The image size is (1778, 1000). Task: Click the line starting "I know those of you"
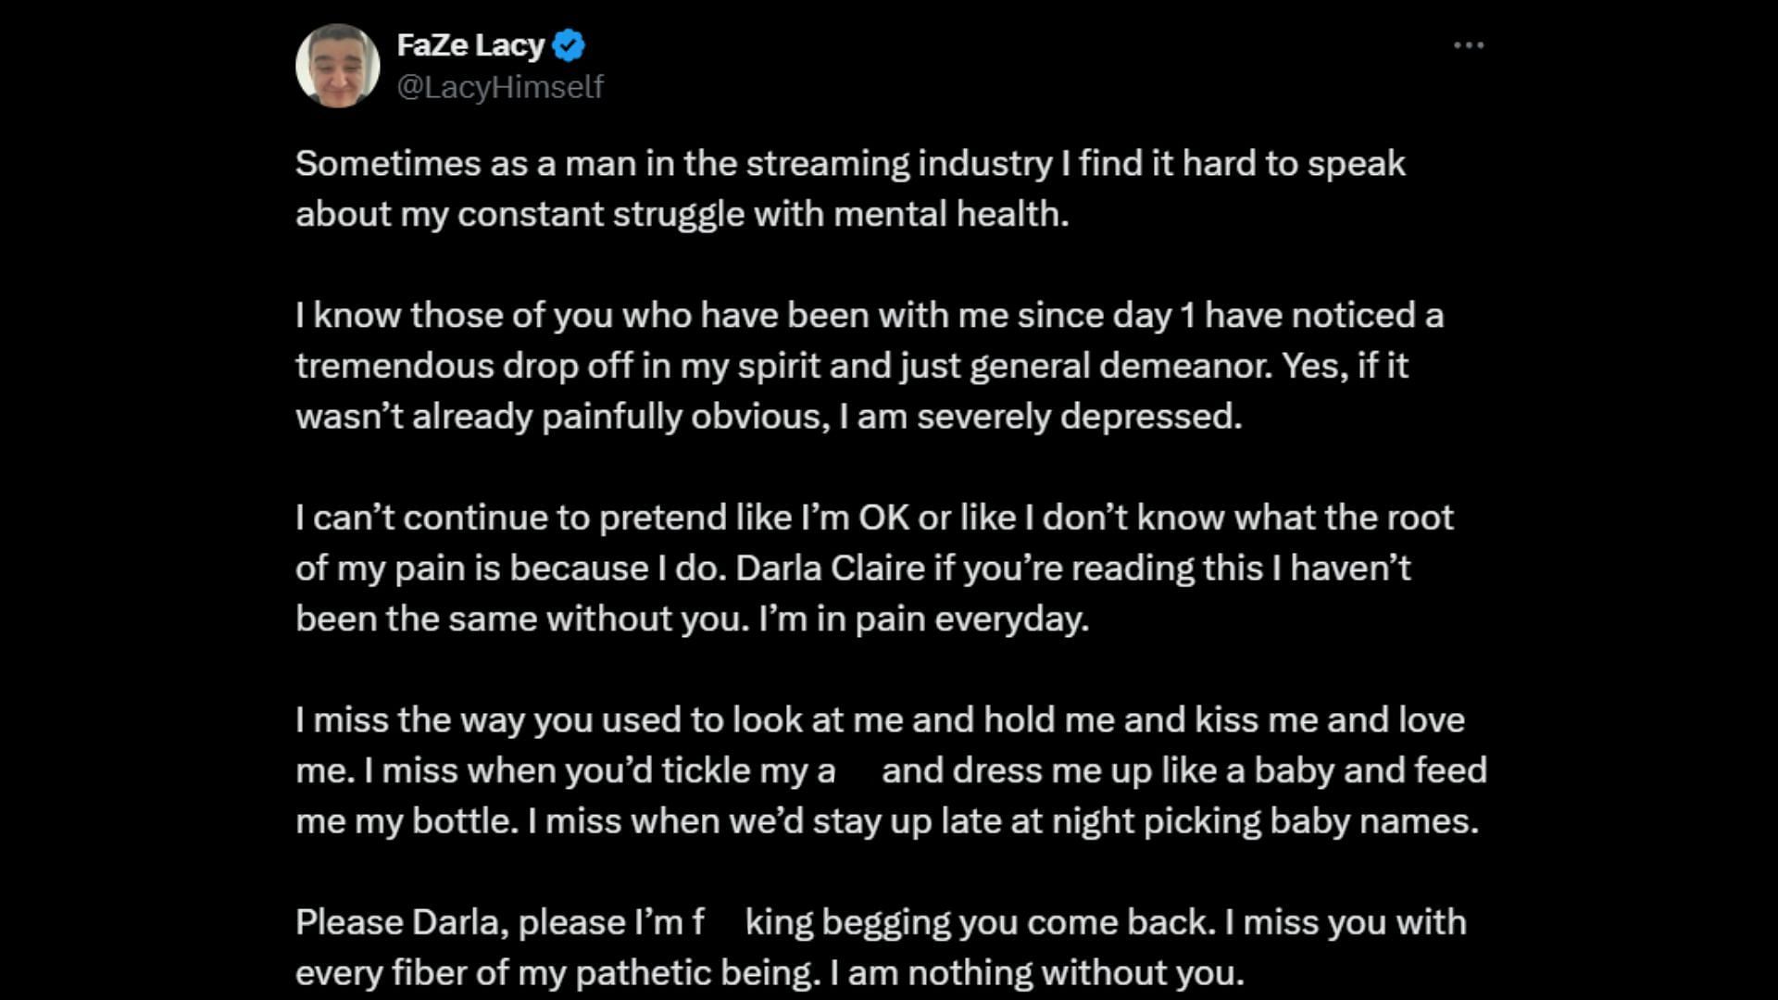tap(869, 316)
